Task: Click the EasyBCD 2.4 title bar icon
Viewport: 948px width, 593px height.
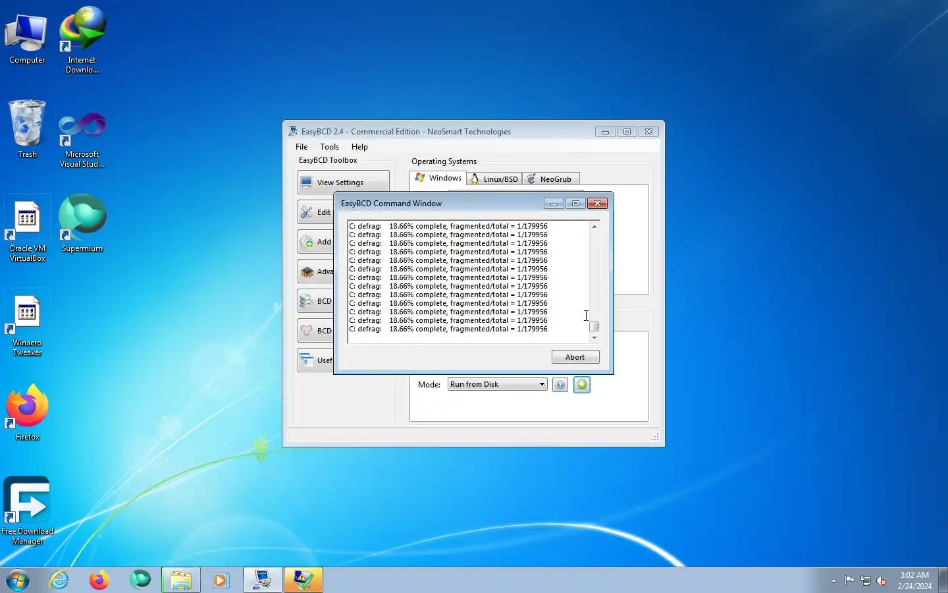Action: tap(293, 131)
